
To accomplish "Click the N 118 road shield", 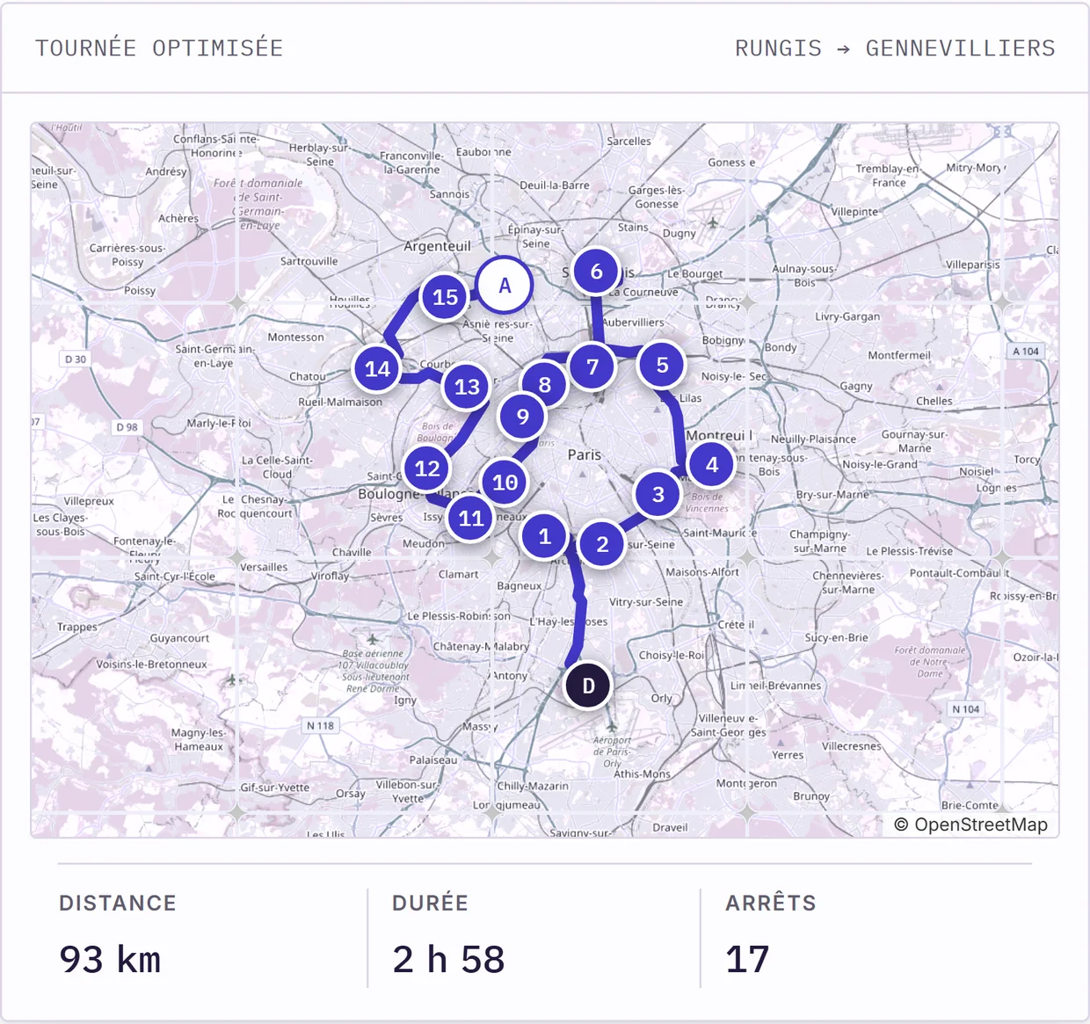I will point(320,726).
